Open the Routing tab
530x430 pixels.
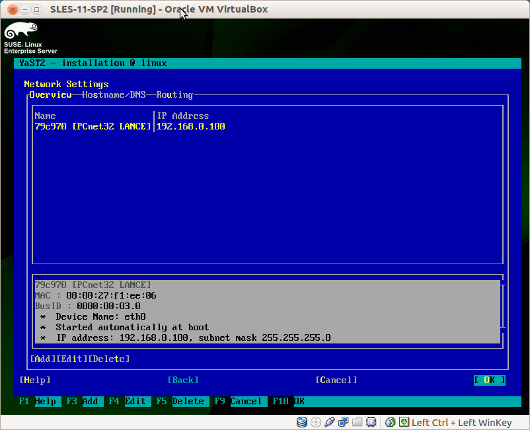(x=174, y=94)
